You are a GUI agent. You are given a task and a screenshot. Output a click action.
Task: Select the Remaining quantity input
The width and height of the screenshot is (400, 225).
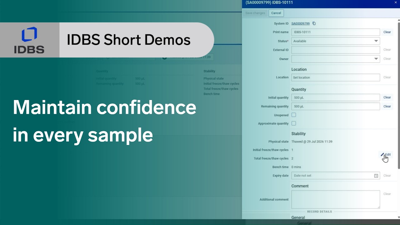coord(336,106)
